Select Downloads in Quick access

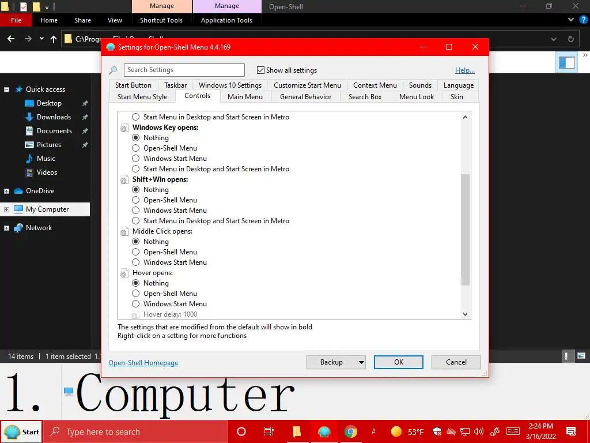pos(54,117)
